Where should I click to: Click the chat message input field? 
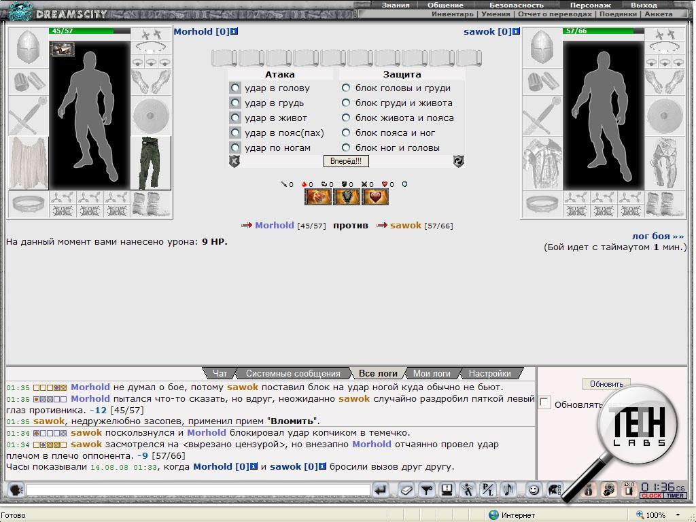(x=198, y=489)
